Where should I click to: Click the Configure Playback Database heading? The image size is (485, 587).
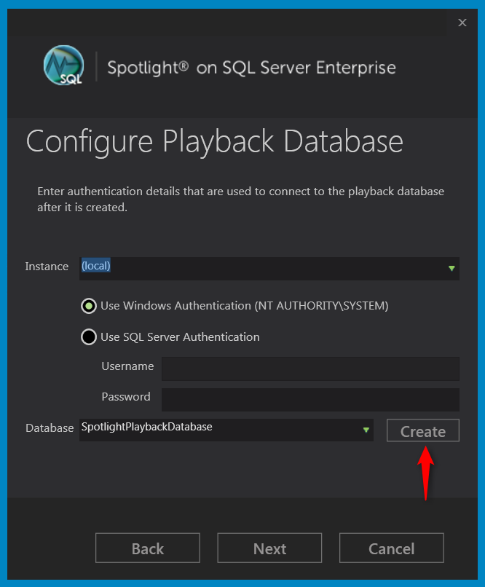[214, 141]
